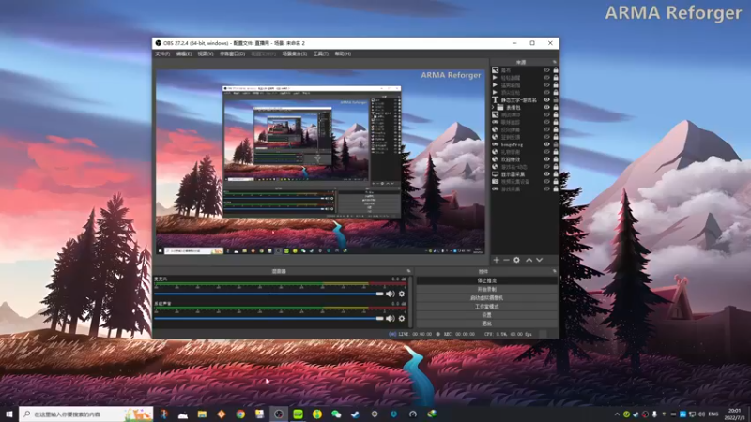Open the 编辑(E) menu
Image resolution: width=751 pixels, height=422 pixels.
[x=184, y=53]
